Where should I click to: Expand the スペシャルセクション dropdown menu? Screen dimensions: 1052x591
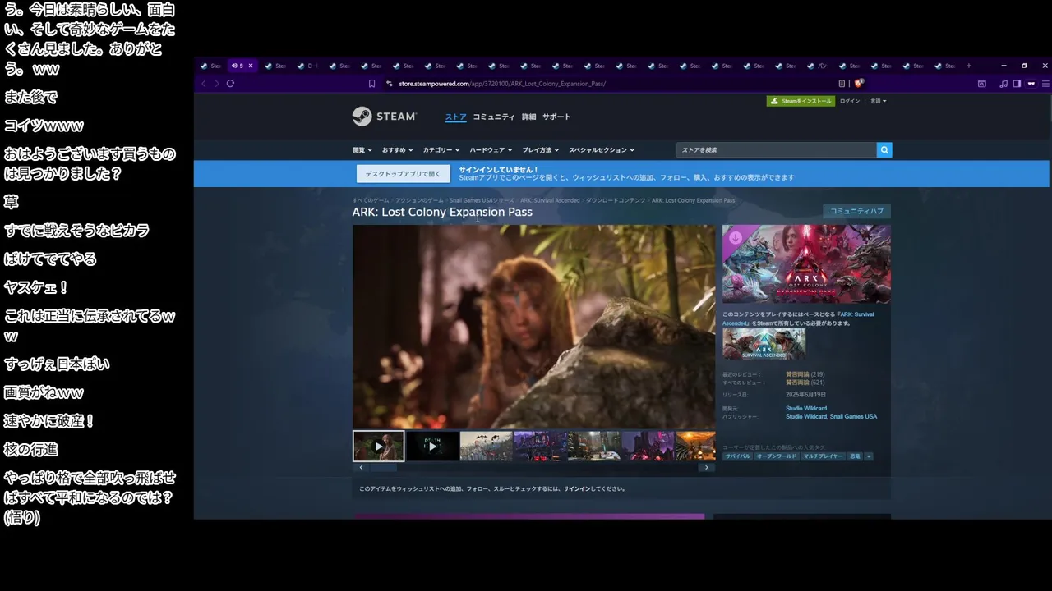pyautogui.click(x=601, y=150)
